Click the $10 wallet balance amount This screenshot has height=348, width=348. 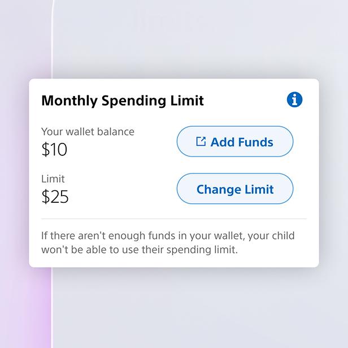click(54, 150)
